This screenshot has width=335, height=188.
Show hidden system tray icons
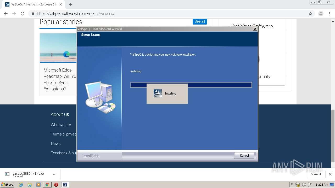click(292, 185)
